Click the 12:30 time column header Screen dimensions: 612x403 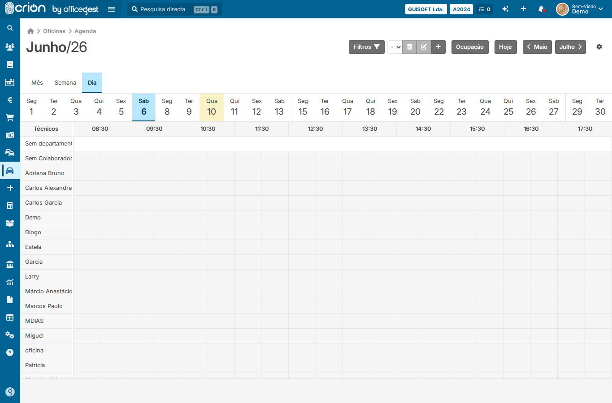(x=315, y=129)
